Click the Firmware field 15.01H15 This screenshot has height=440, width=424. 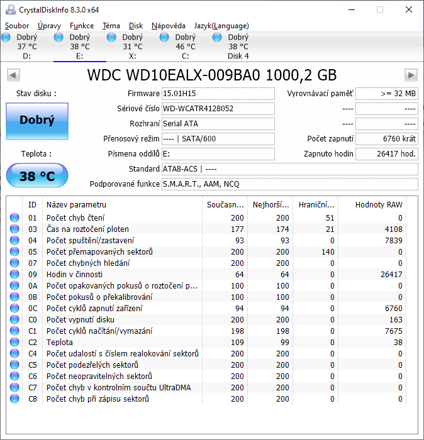coord(218,94)
